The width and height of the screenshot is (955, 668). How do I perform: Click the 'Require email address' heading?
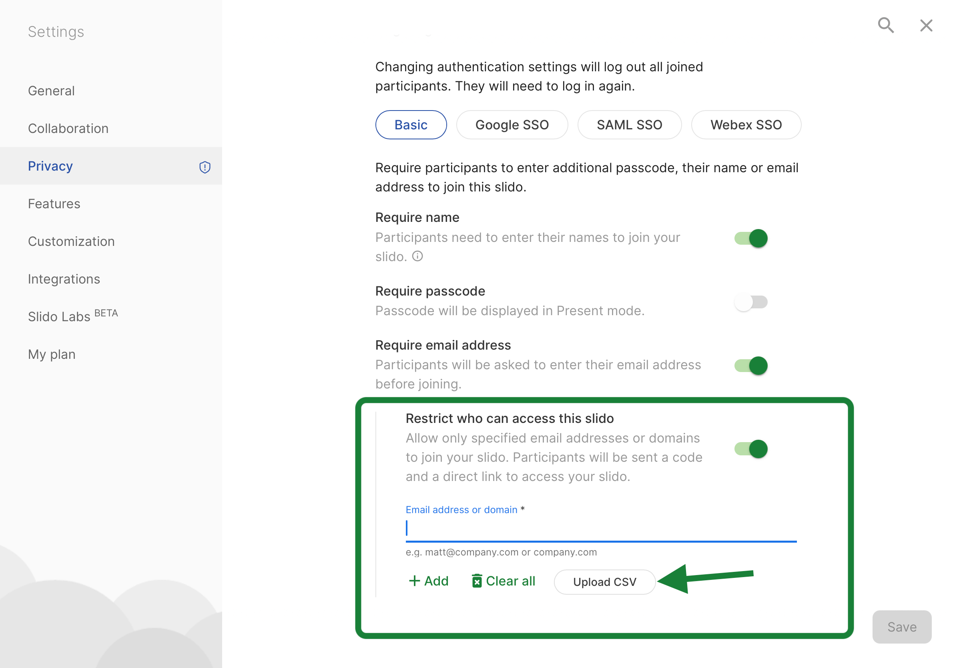coord(443,345)
